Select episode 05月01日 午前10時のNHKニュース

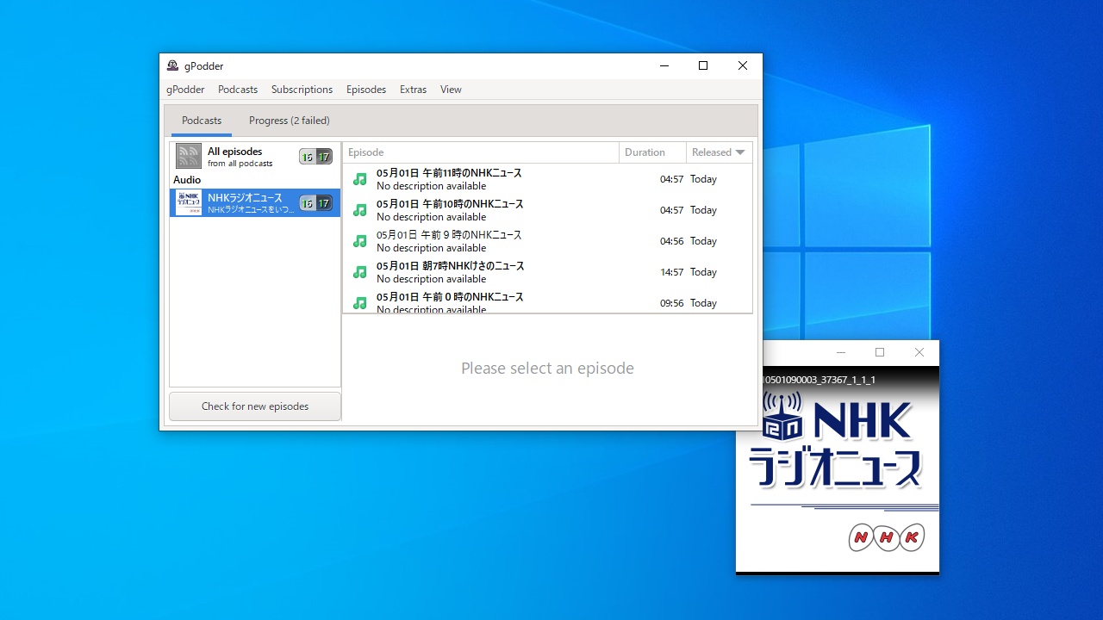point(547,210)
